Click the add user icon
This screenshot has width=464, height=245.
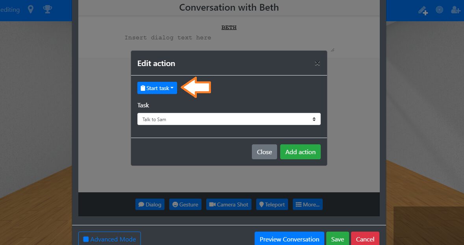click(456, 10)
